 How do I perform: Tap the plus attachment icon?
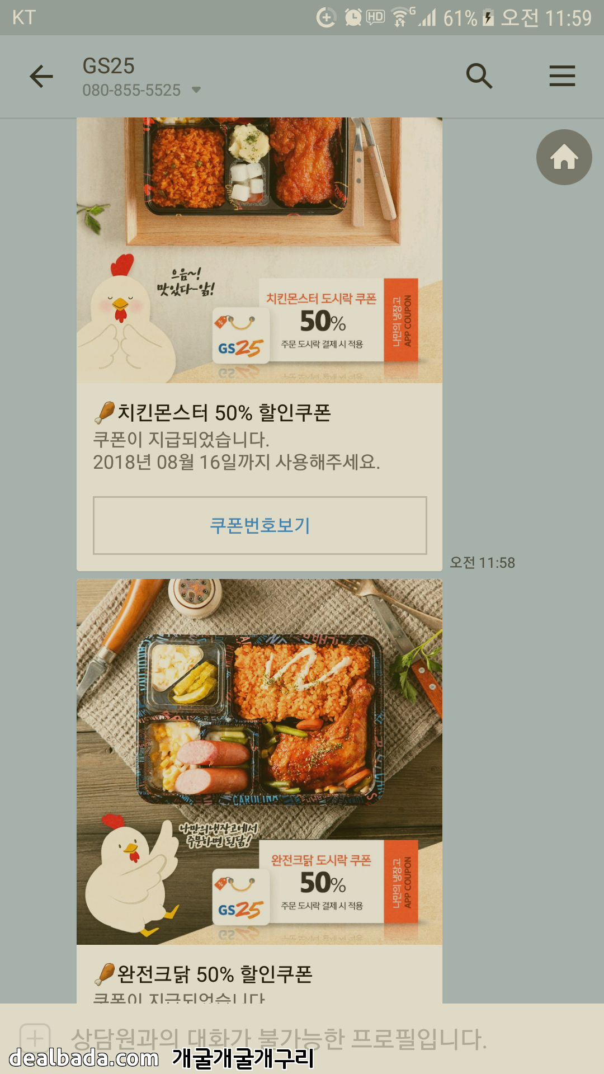pos(35,1039)
